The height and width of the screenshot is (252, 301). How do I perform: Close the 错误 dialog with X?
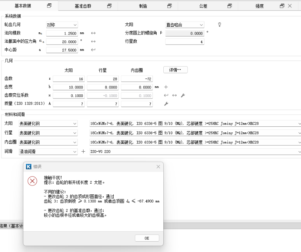pos(158,167)
